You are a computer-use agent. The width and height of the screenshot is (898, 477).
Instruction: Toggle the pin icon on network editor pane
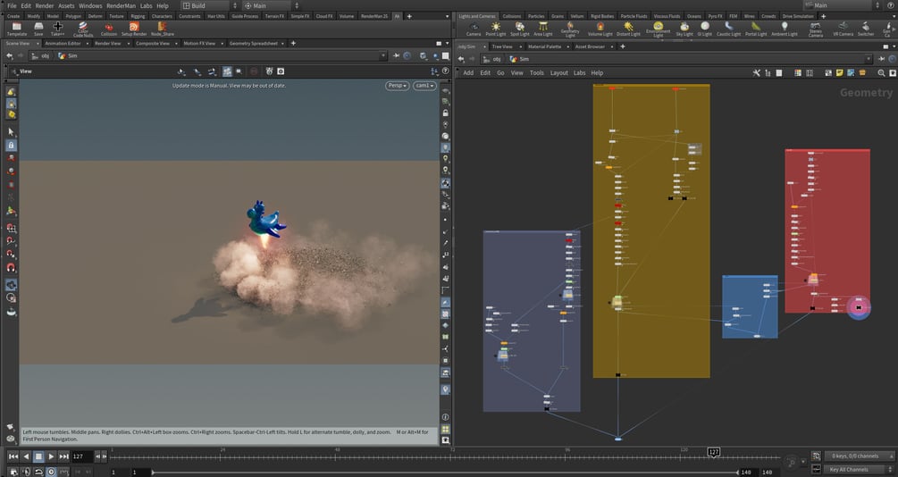[881, 59]
